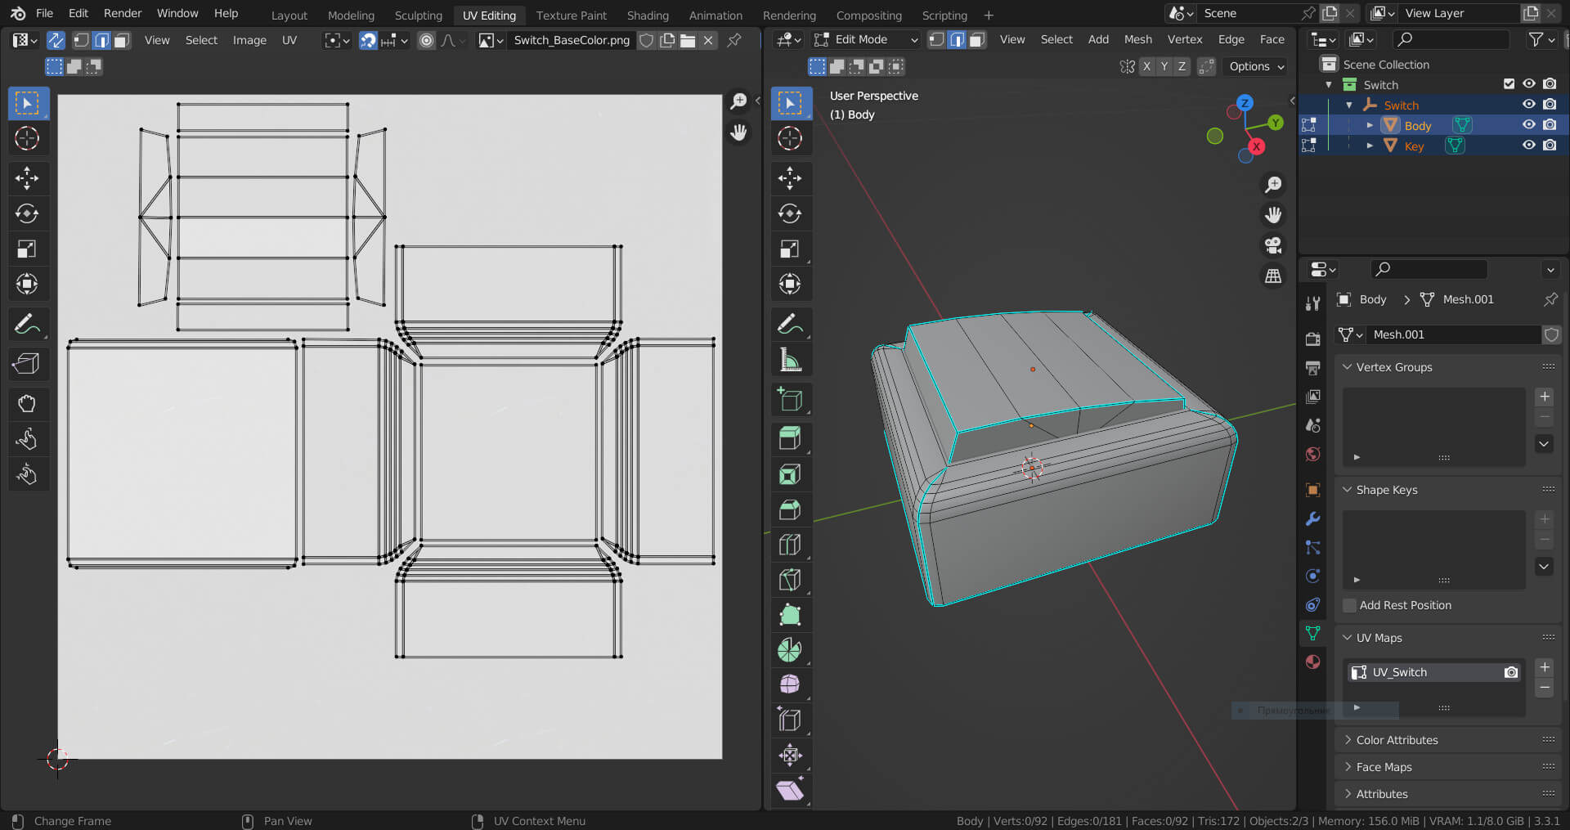Screen dimensions: 1570x830
Task: Open the Edit Mode dropdown
Action: (866, 39)
